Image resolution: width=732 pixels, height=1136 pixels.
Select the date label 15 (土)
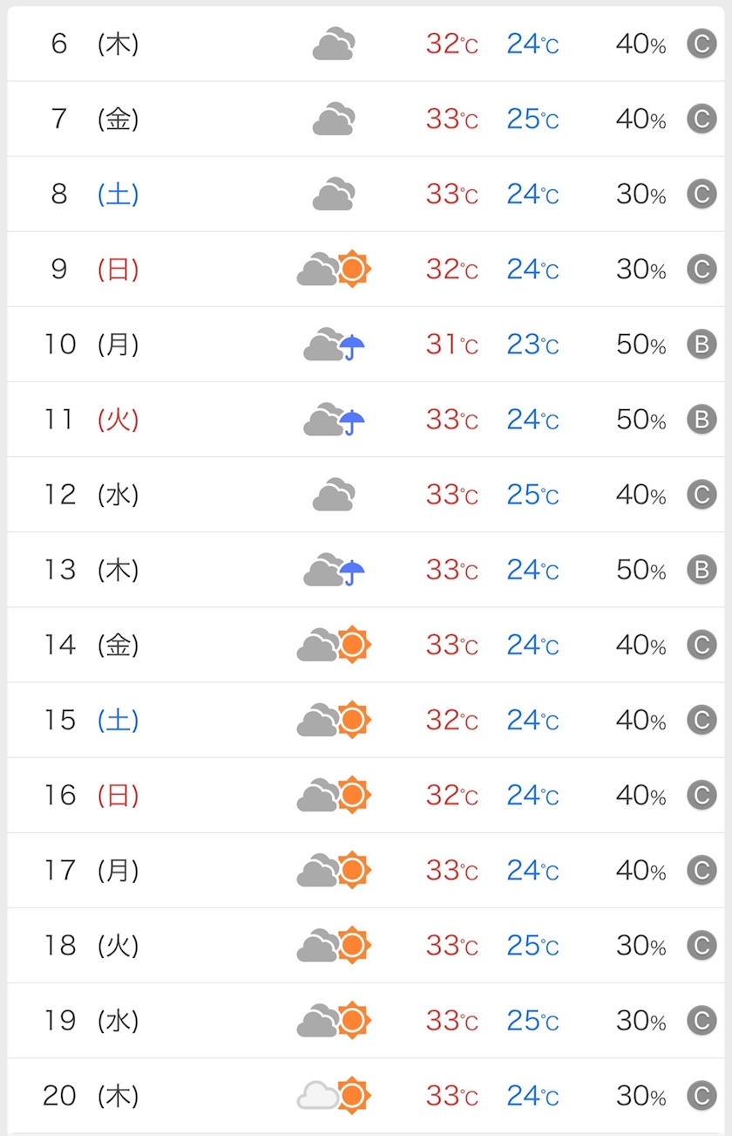coord(91,720)
